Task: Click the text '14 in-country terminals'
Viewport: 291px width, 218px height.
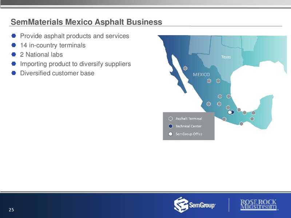Action: (53, 45)
